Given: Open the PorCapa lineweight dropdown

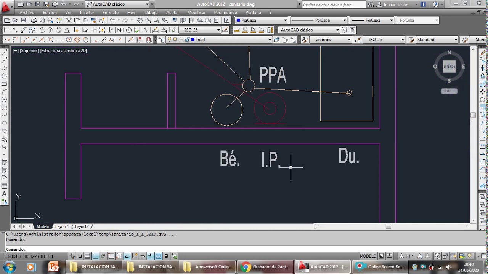Looking at the screenshot, I should [x=372, y=20].
